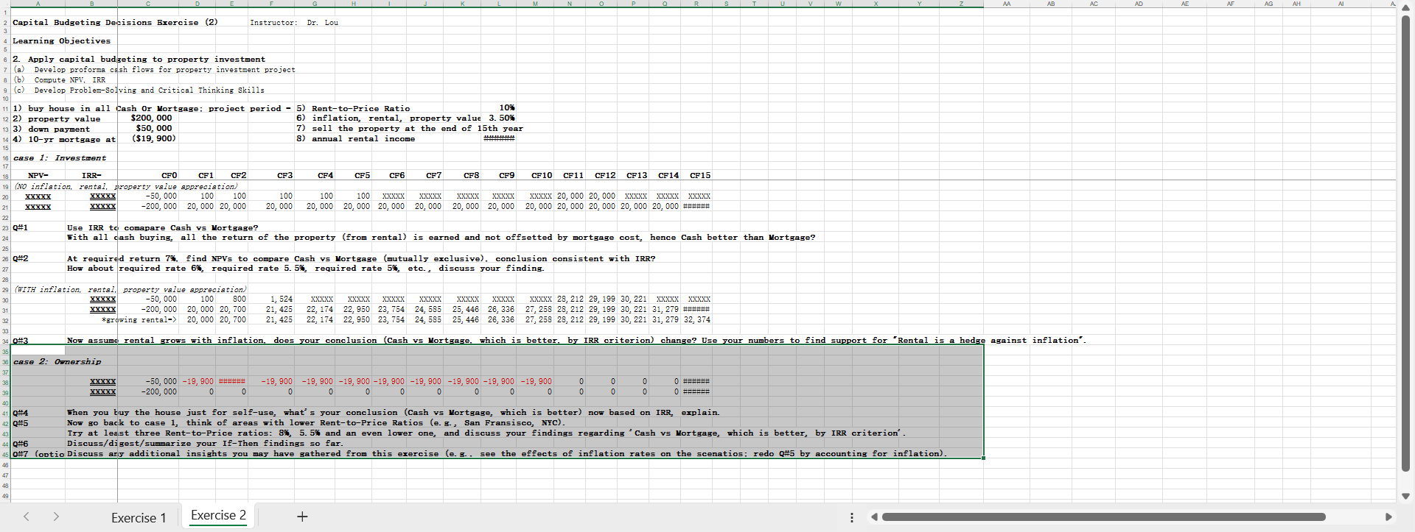Select the 'Q#6' question label
This screenshot has width=1415, height=532.
pyautogui.click(x=20, y=443)
